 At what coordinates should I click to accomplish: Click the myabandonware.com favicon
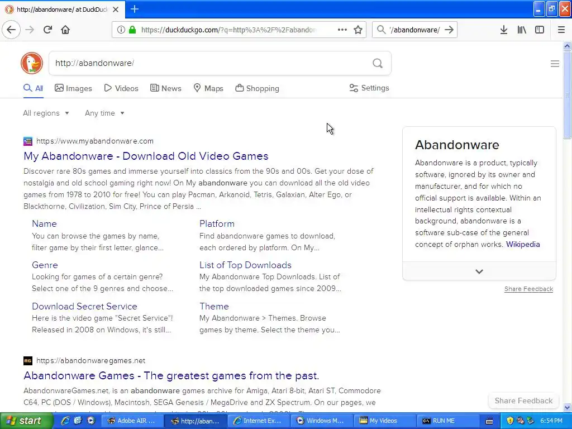point(28,141)
